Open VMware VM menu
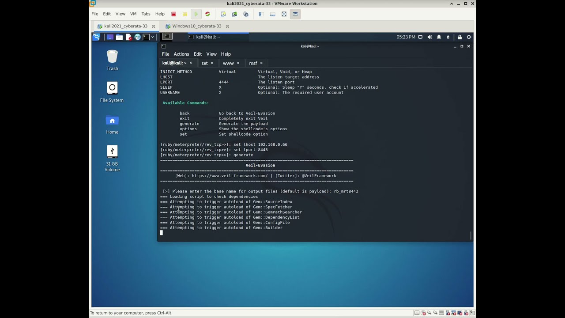 pos(133,14)
